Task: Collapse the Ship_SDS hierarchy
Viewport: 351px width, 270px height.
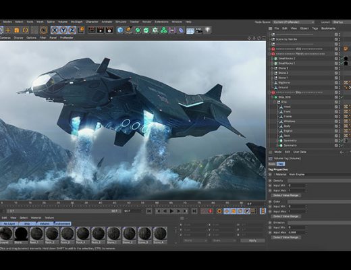Action: [x=272, y=97]
